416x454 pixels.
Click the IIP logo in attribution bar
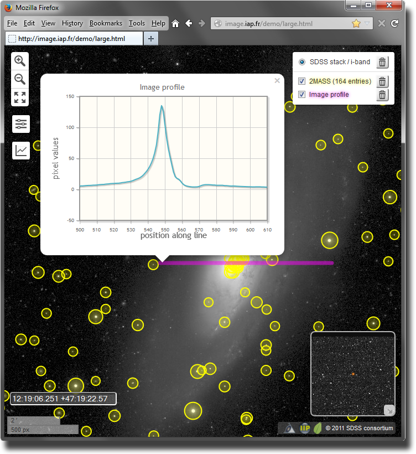click(x=305, y=428)
